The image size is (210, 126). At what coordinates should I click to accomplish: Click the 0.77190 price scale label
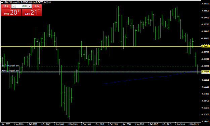206,38
